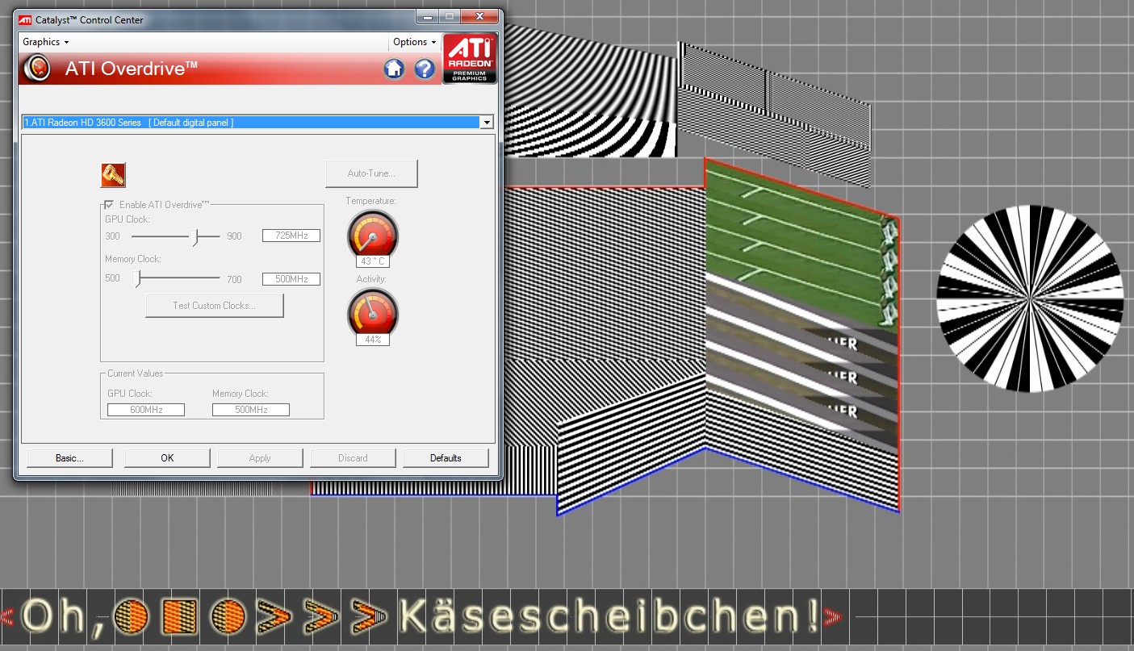
Task: Click the OK button
Action: coord(167,458)
